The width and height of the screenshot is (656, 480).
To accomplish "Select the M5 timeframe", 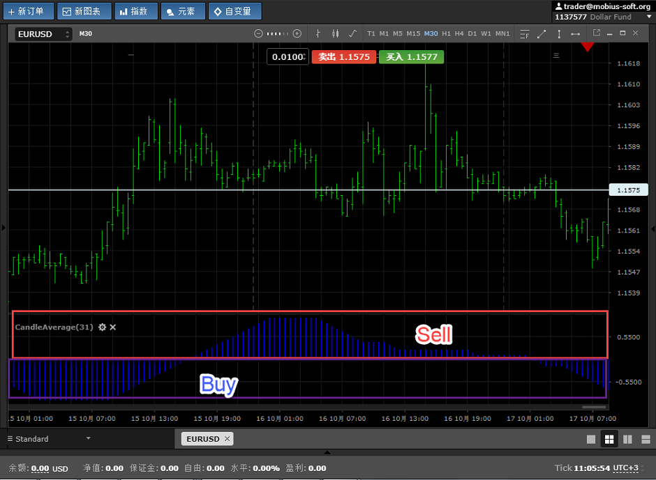I will [x=398, y=33].
